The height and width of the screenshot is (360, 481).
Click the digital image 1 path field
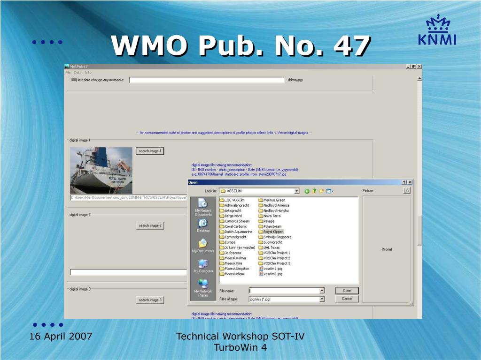129,198
